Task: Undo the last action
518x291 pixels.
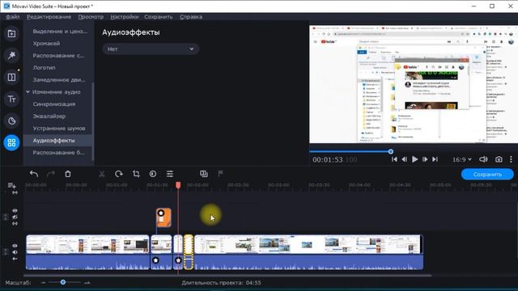Action: (34, 174)
